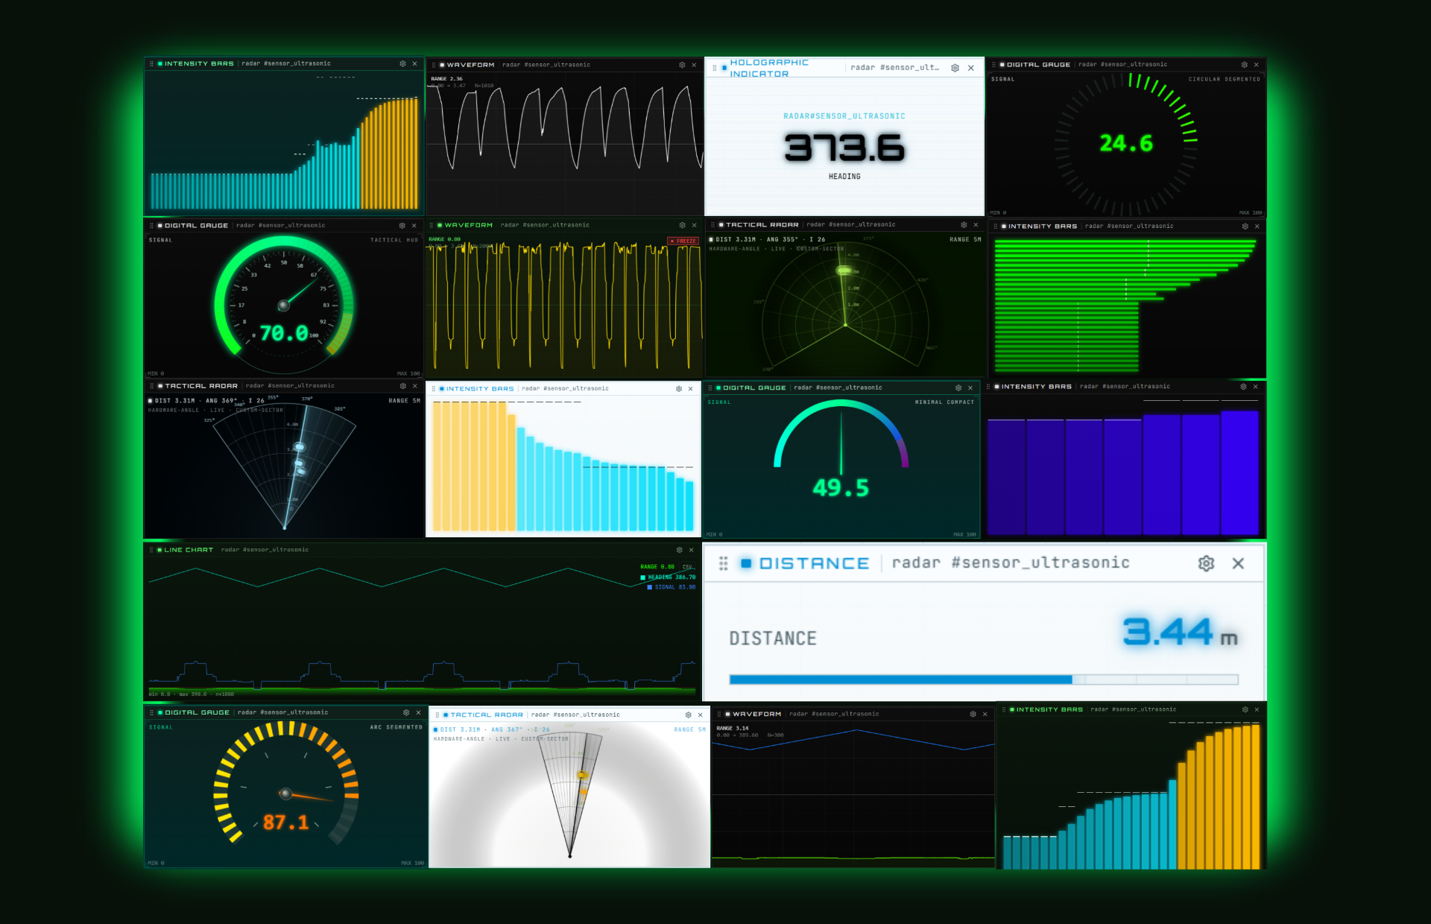This screenshot has width=1431, height=924.
Task: Open settings of yellow Waveform with FREEZE
Action: (x=682, y=225)
